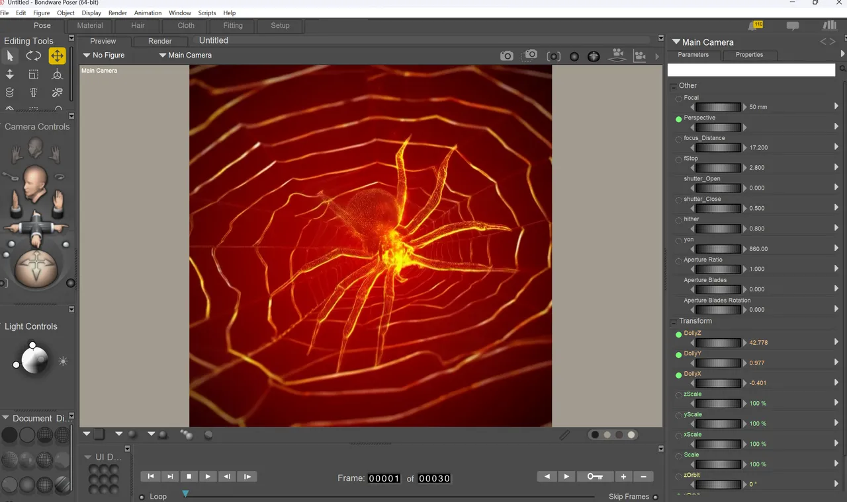Choose the Chain Break tool
This screenshot has height=502, width=847.
(x=57, y=92)
